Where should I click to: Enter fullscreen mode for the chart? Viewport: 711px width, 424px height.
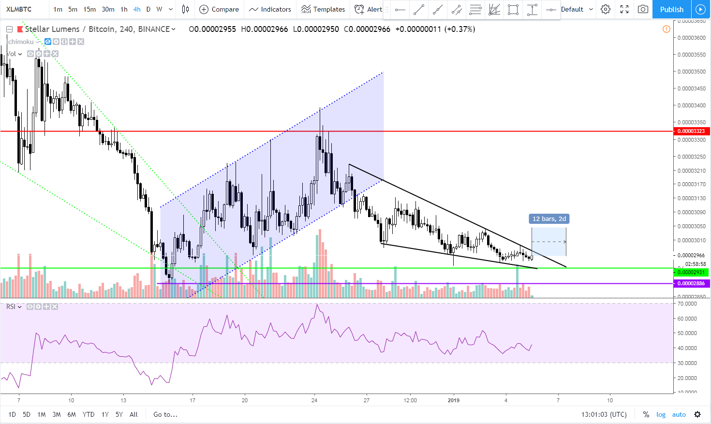coord(624,9)
